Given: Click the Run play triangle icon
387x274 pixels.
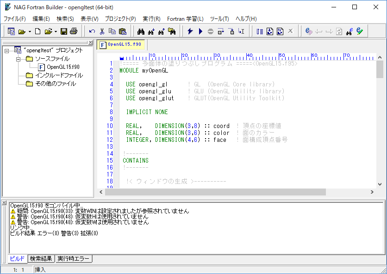Looking at the screenshot, I should [200, 31].
